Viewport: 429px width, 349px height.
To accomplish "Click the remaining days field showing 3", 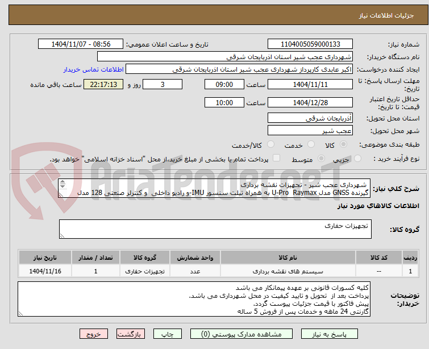I will click(x=163, y=84).
